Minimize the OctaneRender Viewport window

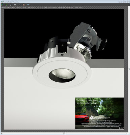(x=120, y=2)
